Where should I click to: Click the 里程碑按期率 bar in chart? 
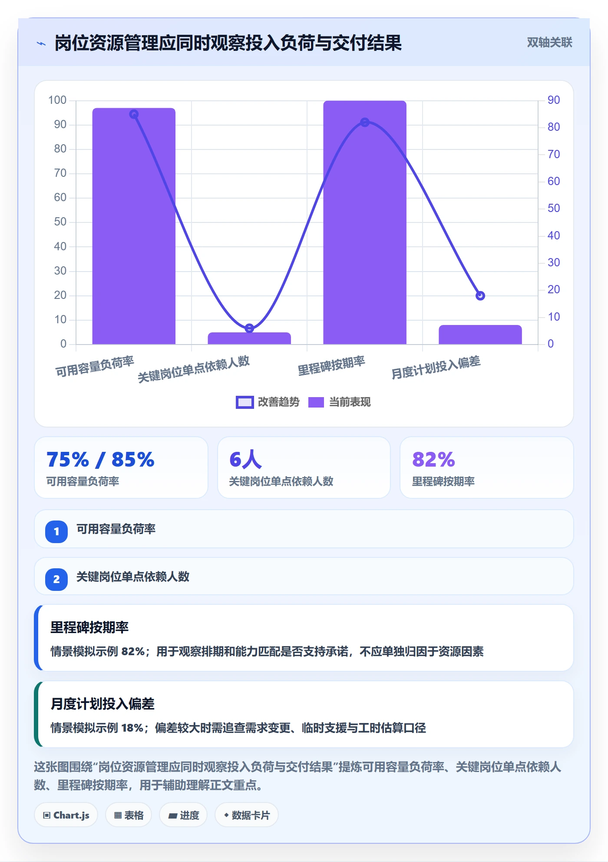coord(365,222)
